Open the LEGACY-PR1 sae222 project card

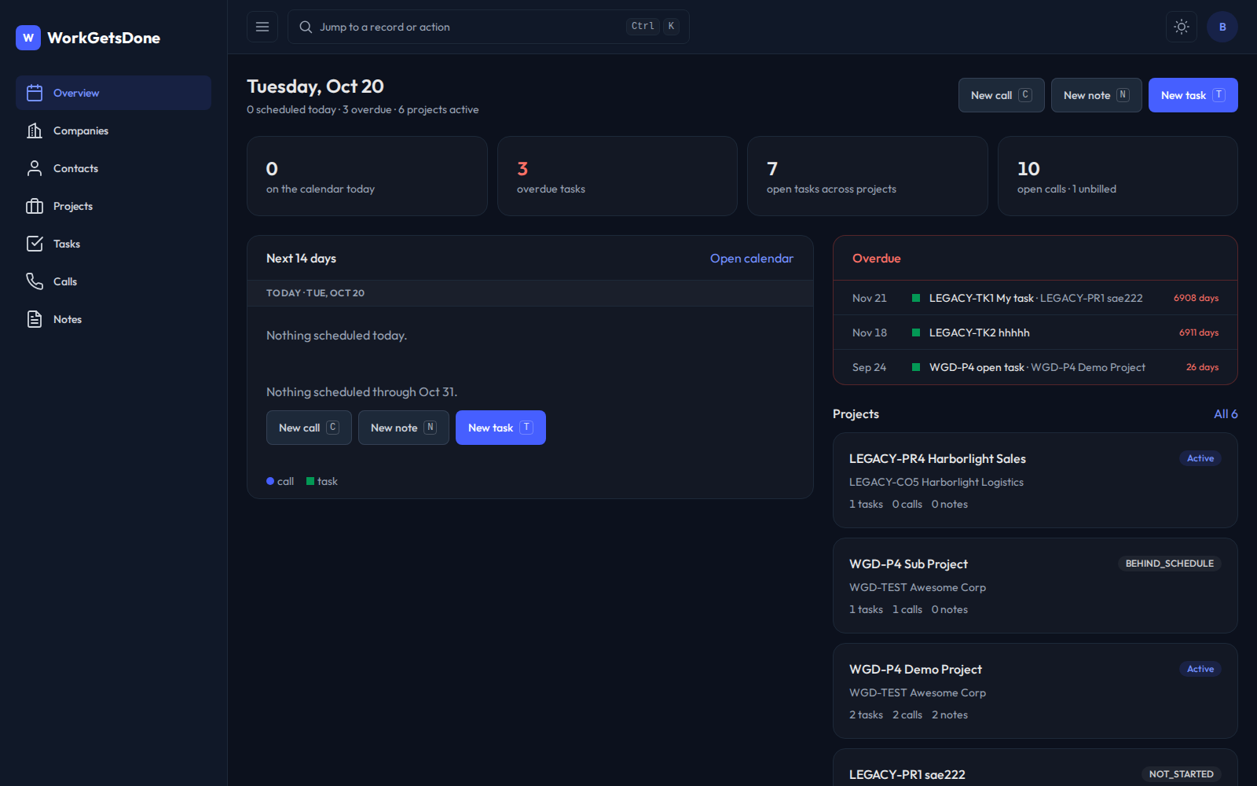(x=1035, y=768)
